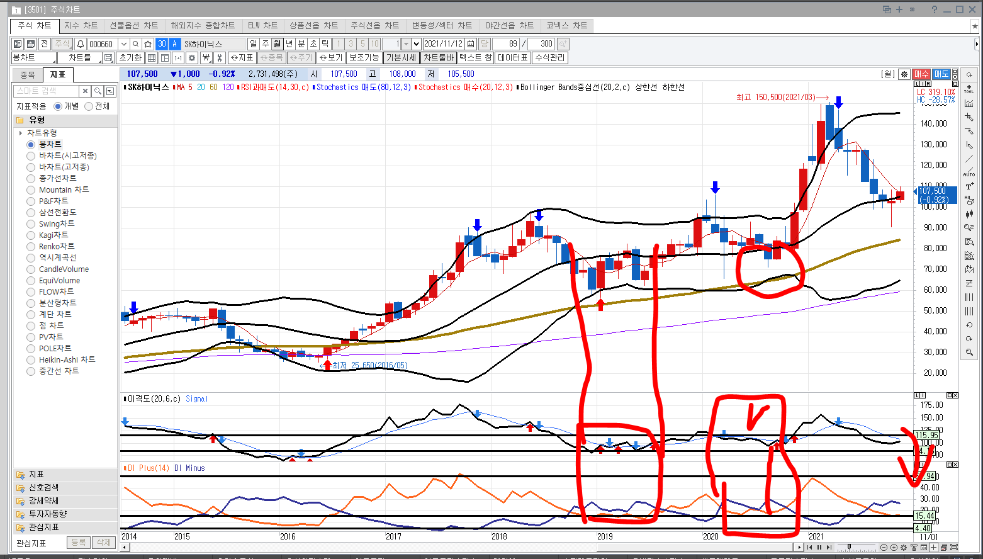
Task: Click the chart settings gear in toolbar
Action: (x=192, y=58)
